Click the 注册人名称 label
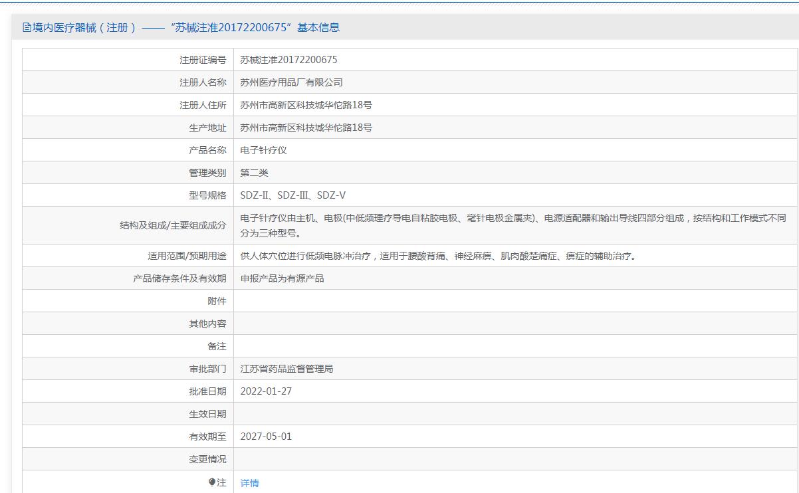Image resolution: width=799 pixels, height=493 pixels. point(203,82)
